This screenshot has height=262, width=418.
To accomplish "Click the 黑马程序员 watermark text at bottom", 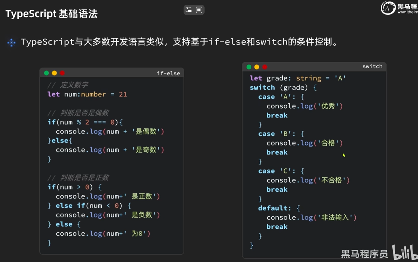I will 364,254.
